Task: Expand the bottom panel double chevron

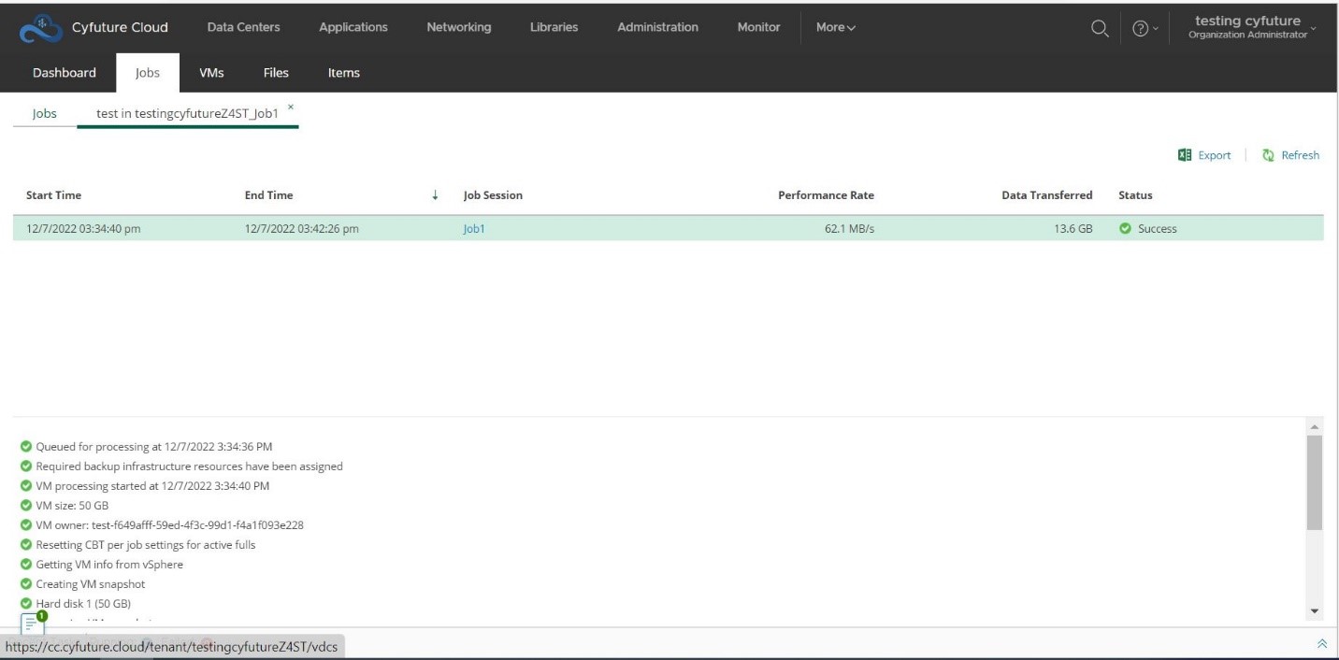Action: tap(1321, 645)
